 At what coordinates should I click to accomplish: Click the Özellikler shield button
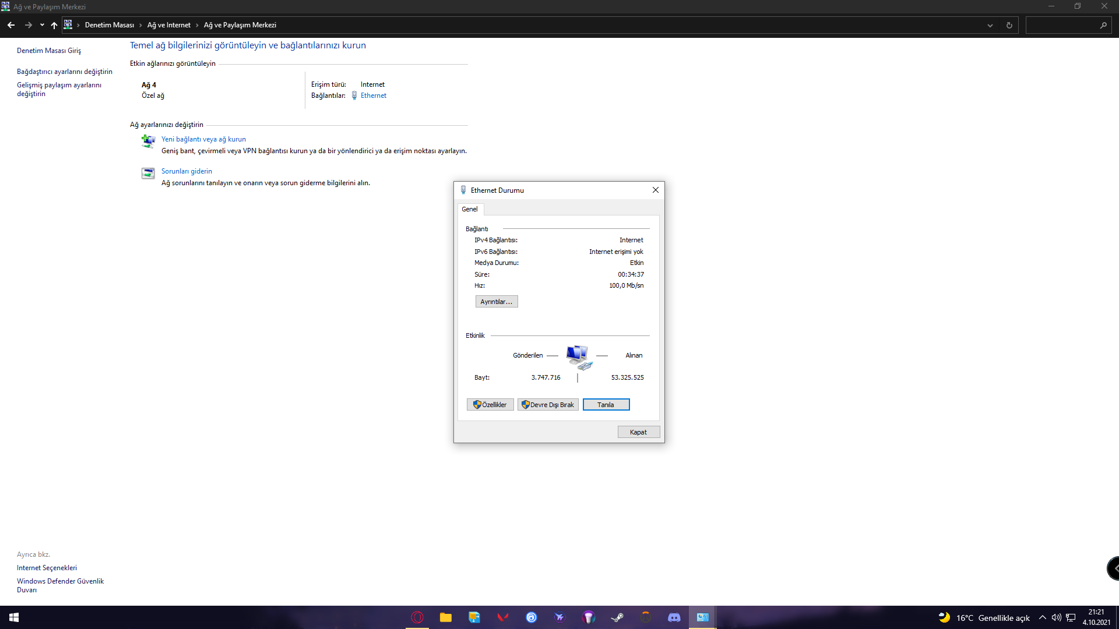[x=490, y=405]
